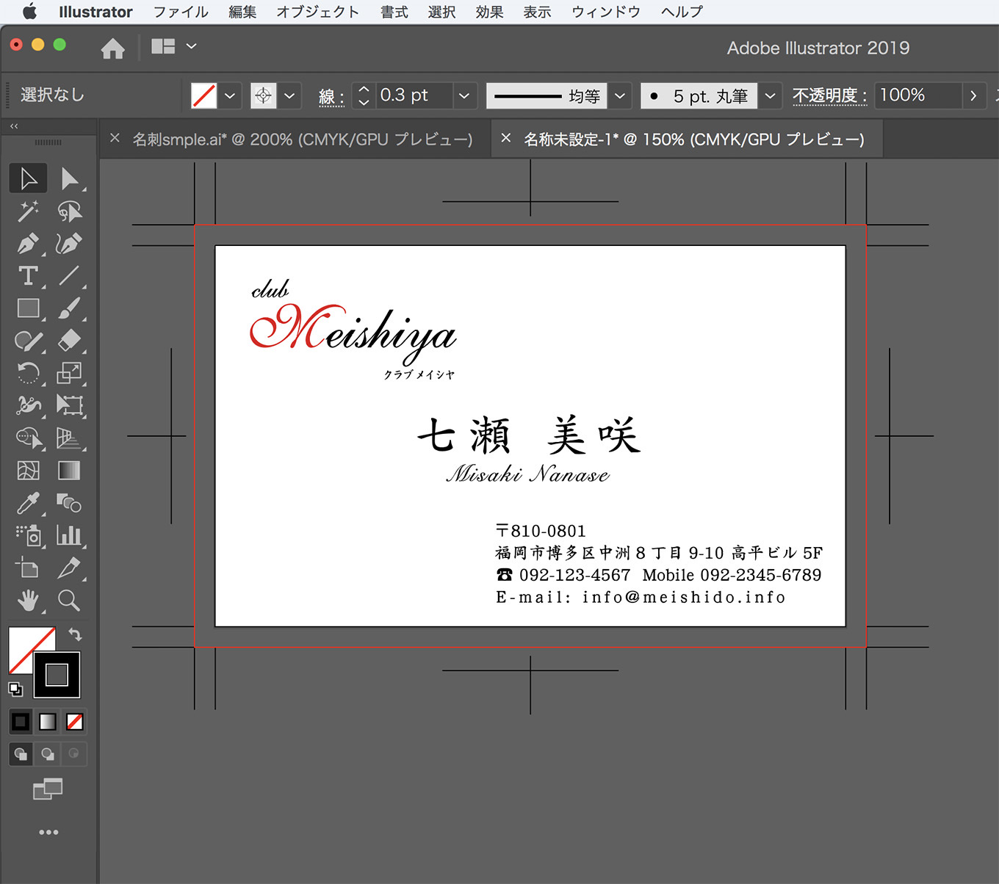Select the Line Segment tool
The image size is (999, 884).
[70, 276]
